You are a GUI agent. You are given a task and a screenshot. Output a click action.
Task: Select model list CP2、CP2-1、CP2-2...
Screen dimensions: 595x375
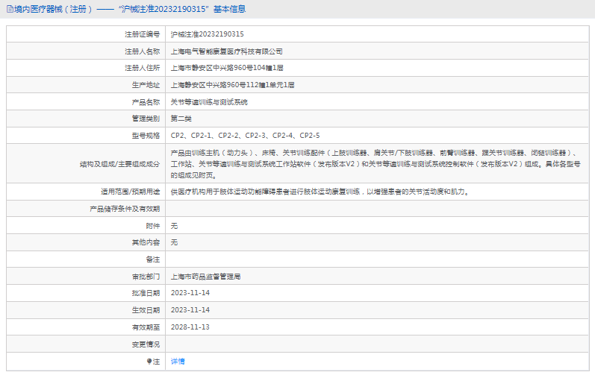[245, 136]
